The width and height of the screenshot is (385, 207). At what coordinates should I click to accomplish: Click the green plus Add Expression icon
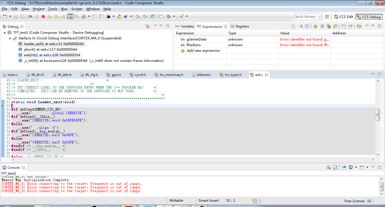pos(315,26)
